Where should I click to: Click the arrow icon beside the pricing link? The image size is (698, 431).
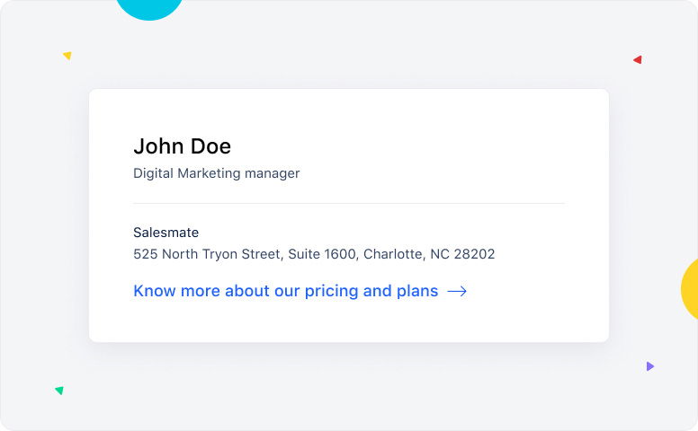(457, 292)
